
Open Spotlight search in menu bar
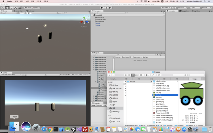pyautogui.click(x=205, y=1)
